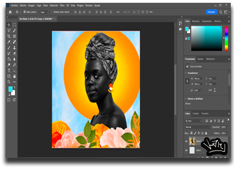Switch to the Muestras tab
Screen dimensions: 234x175
tap(196, 21)
